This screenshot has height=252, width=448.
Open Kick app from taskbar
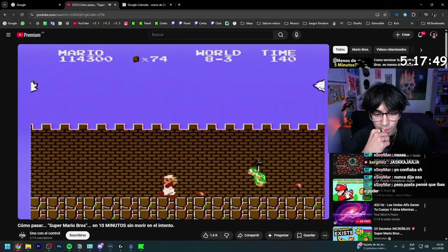[x=141, y=246]
